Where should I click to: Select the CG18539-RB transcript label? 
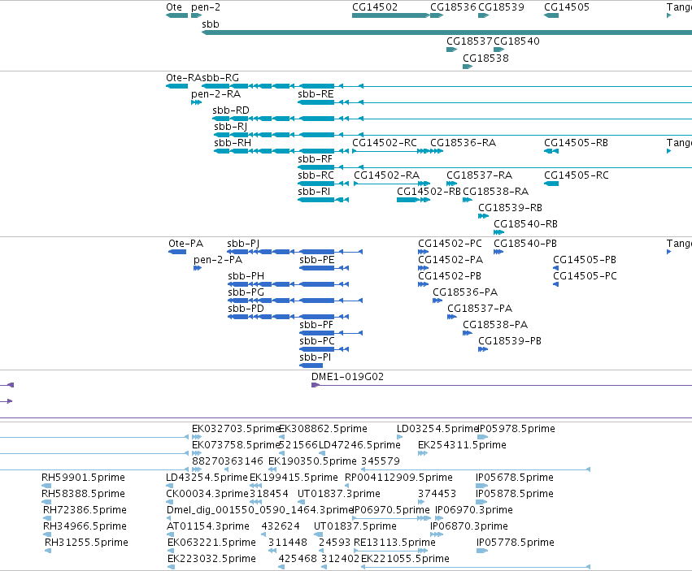(510, 208)
